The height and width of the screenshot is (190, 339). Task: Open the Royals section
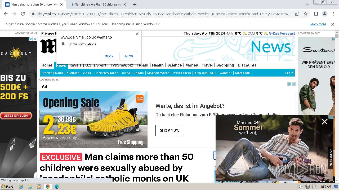click(x=75, y=65)
